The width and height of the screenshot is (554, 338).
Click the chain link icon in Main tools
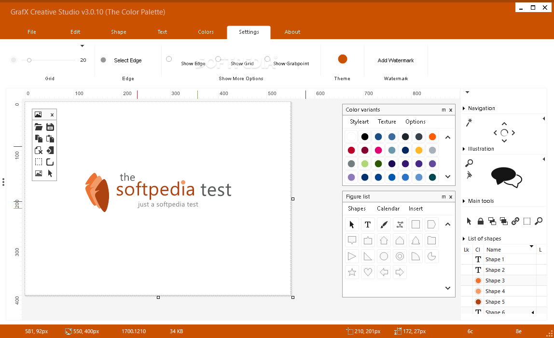tap(515, 221)
